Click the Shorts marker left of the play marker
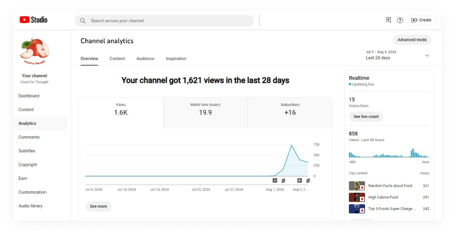Viewport: 455px width, 236px height. coord(283,180)
